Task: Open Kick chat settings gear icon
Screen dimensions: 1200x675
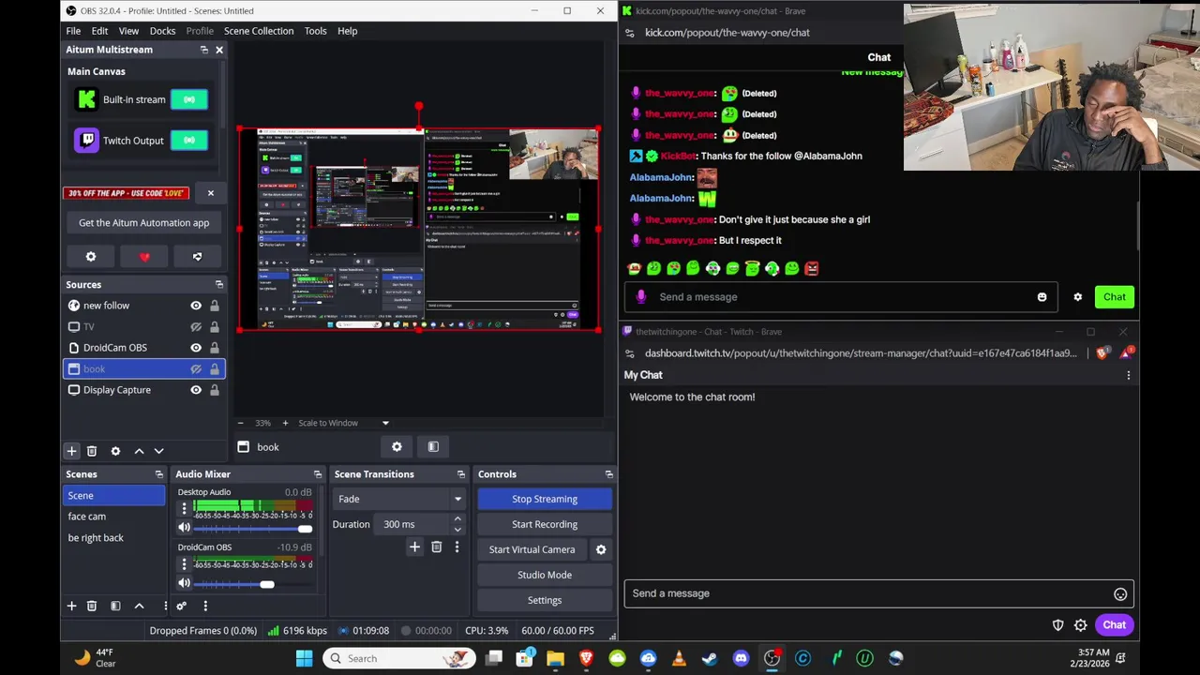Action: (x=1077, y=297)
